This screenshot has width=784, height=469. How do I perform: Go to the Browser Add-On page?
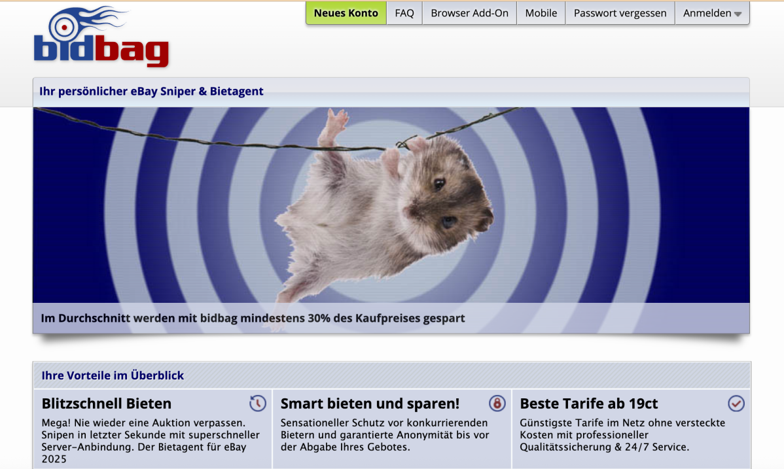(469, 13)
